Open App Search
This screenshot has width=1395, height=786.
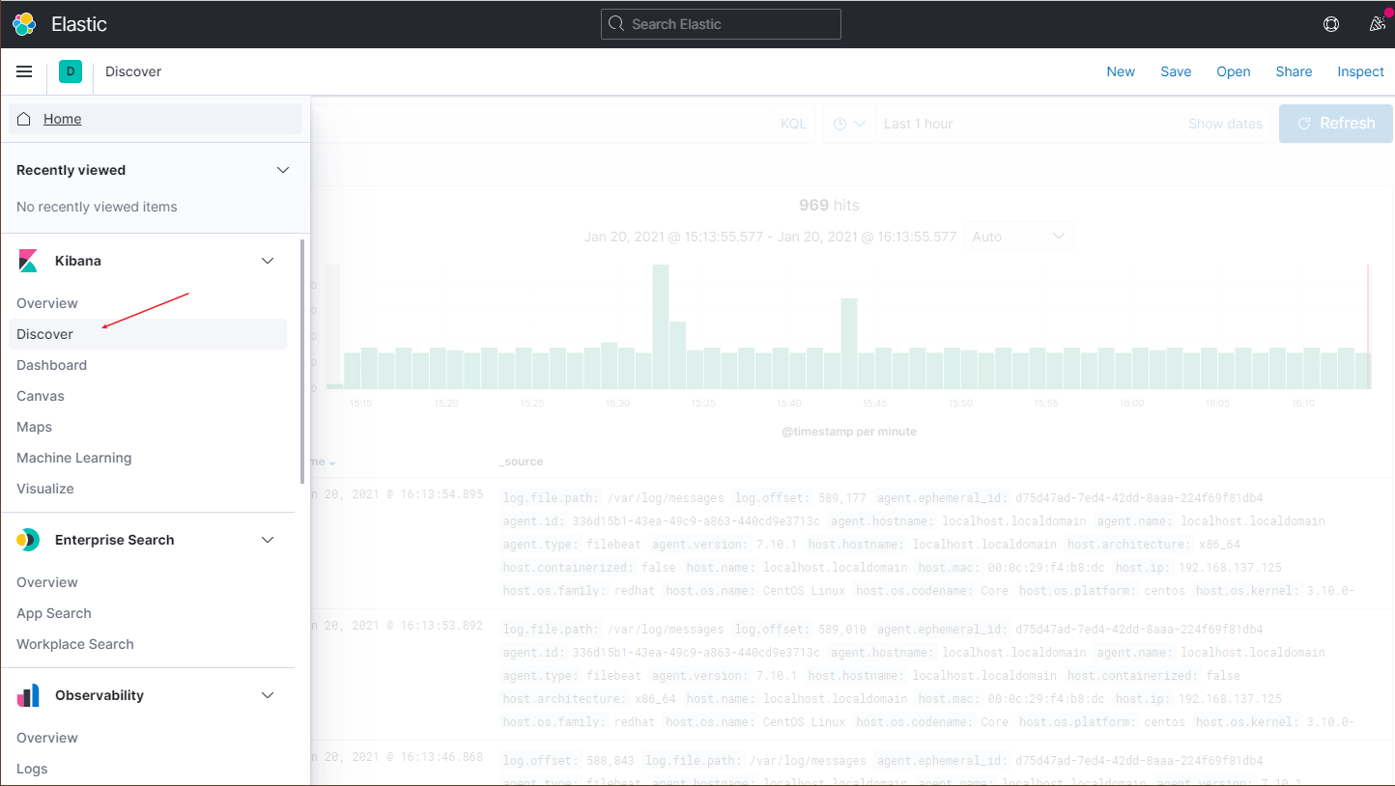(x=54, y=613)
